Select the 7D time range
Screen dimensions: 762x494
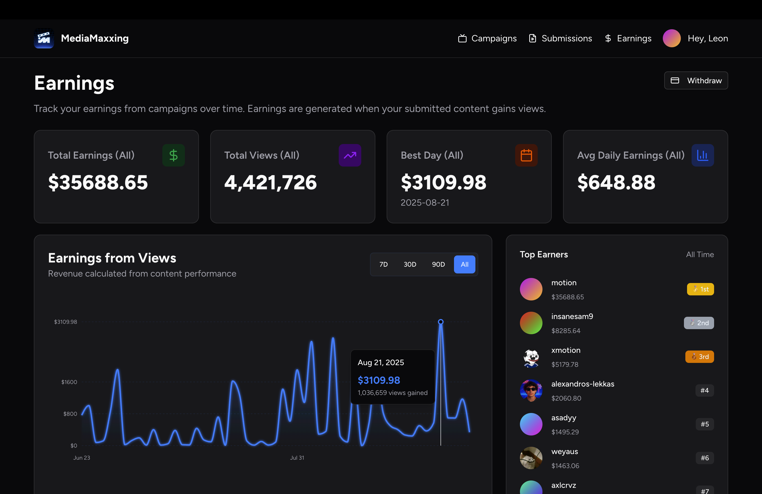click(383, 264)
